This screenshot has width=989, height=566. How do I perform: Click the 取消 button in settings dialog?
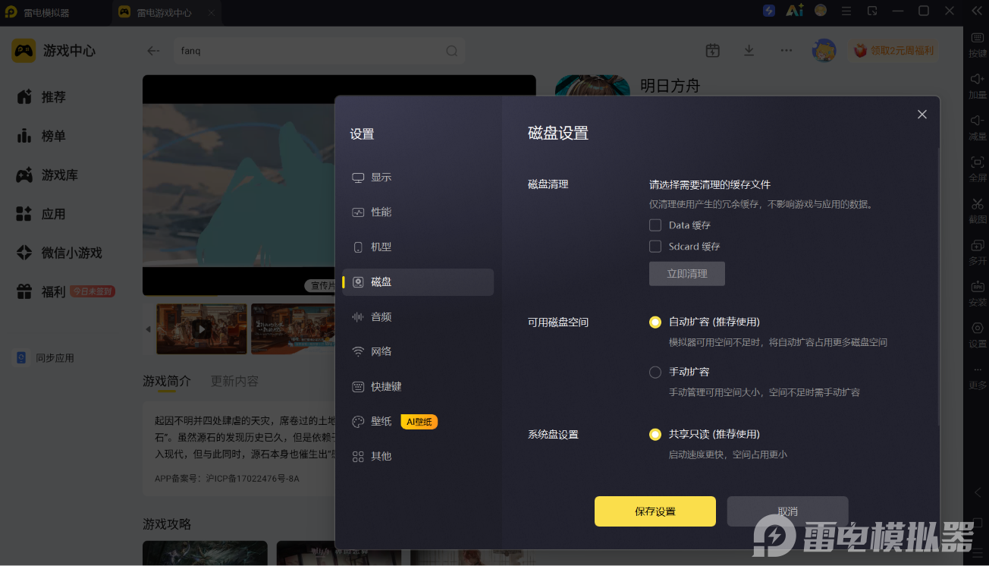787,511
